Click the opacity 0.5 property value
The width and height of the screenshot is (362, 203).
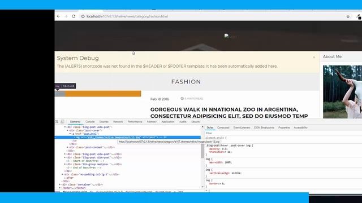(x=225, y=149)
